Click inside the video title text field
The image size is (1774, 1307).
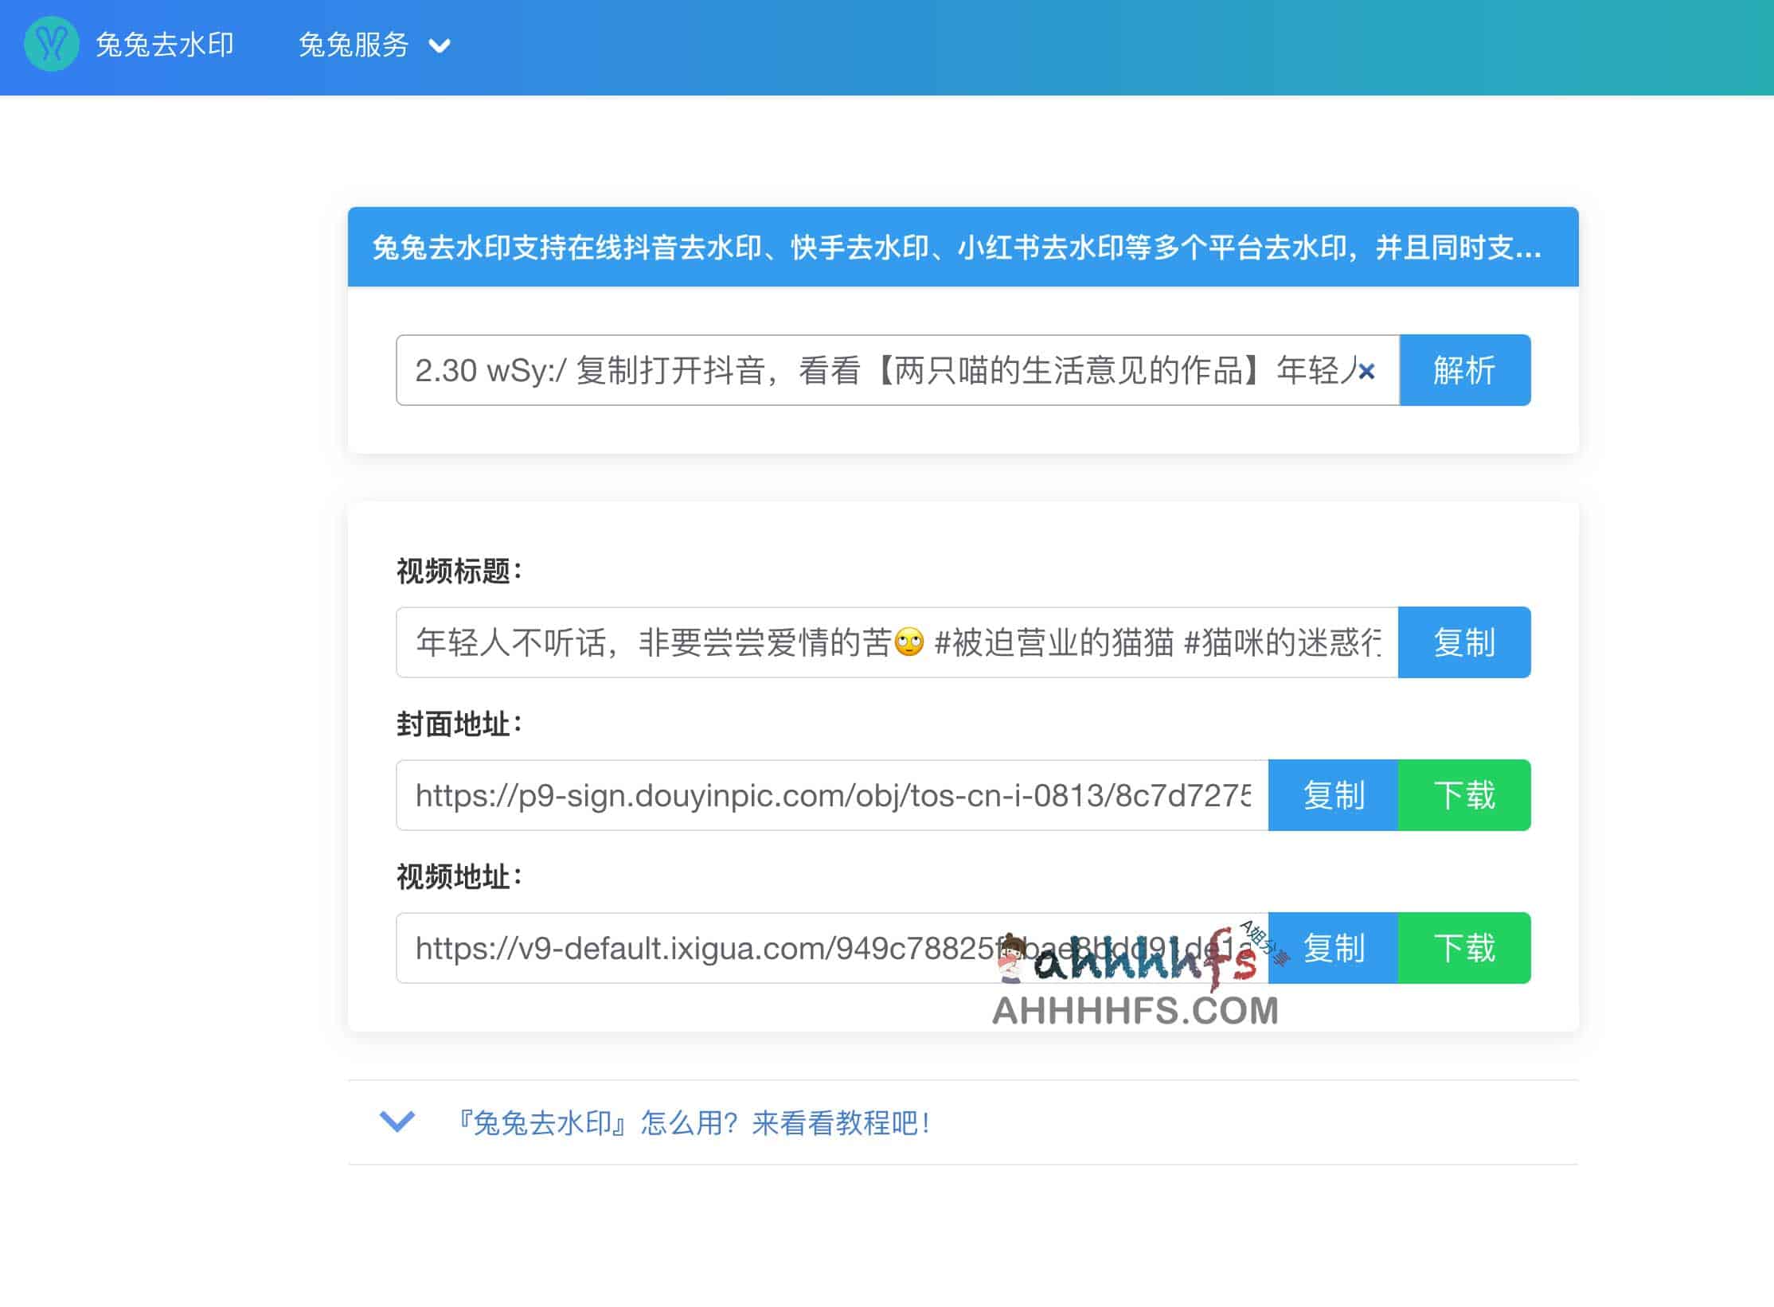point(876,643)
